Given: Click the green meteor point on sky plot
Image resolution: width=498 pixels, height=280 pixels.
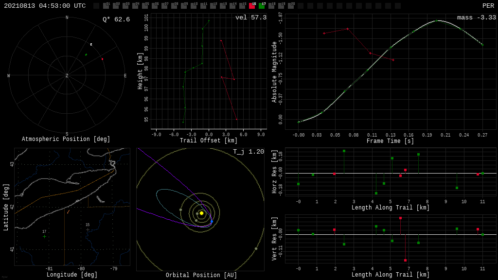Looking at the screenshot, I should 86,54.
